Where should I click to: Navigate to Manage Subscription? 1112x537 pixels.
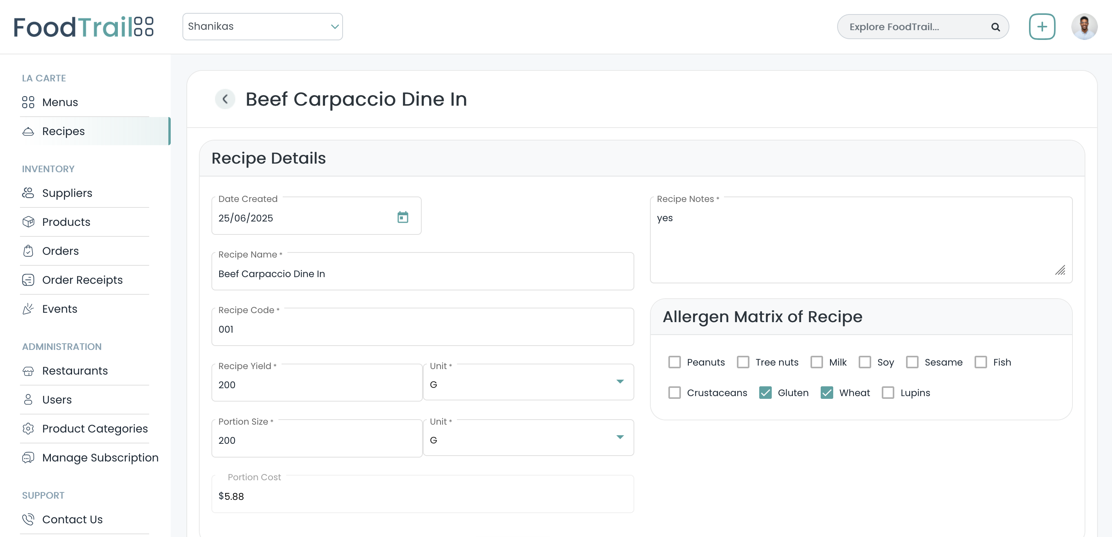click(100, 458)
